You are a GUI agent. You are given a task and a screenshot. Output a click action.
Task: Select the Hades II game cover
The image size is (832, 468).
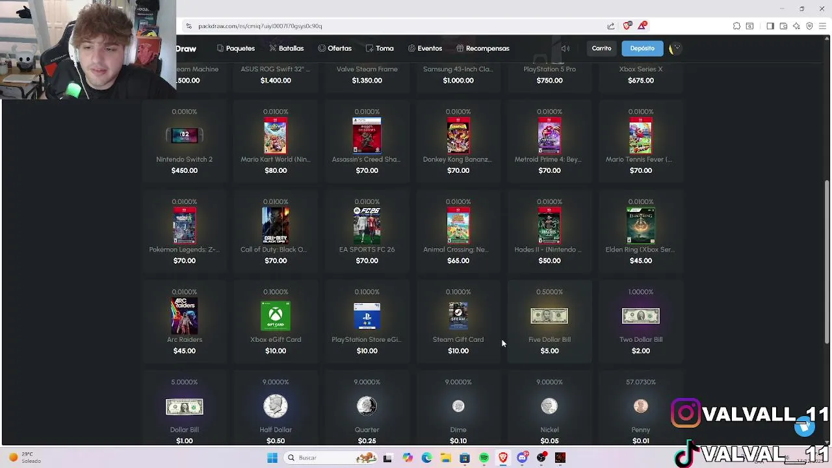(x=549, y=226)
